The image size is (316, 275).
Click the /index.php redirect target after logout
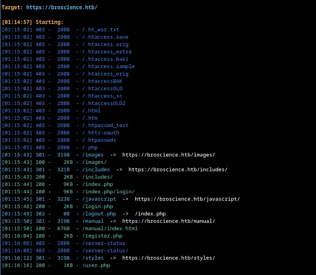point(151,213)
